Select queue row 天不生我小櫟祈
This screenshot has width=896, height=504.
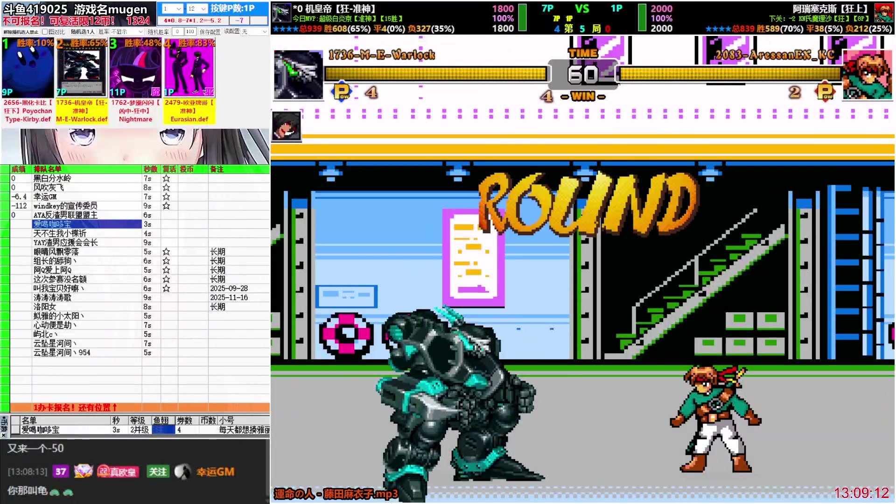pyautogui.click(x=87, y=233)
